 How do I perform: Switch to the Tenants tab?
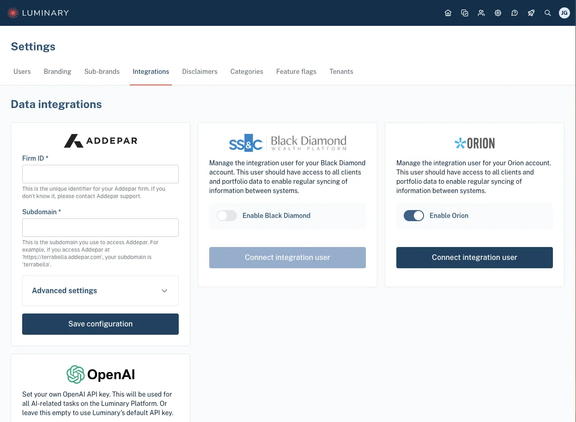341,72
